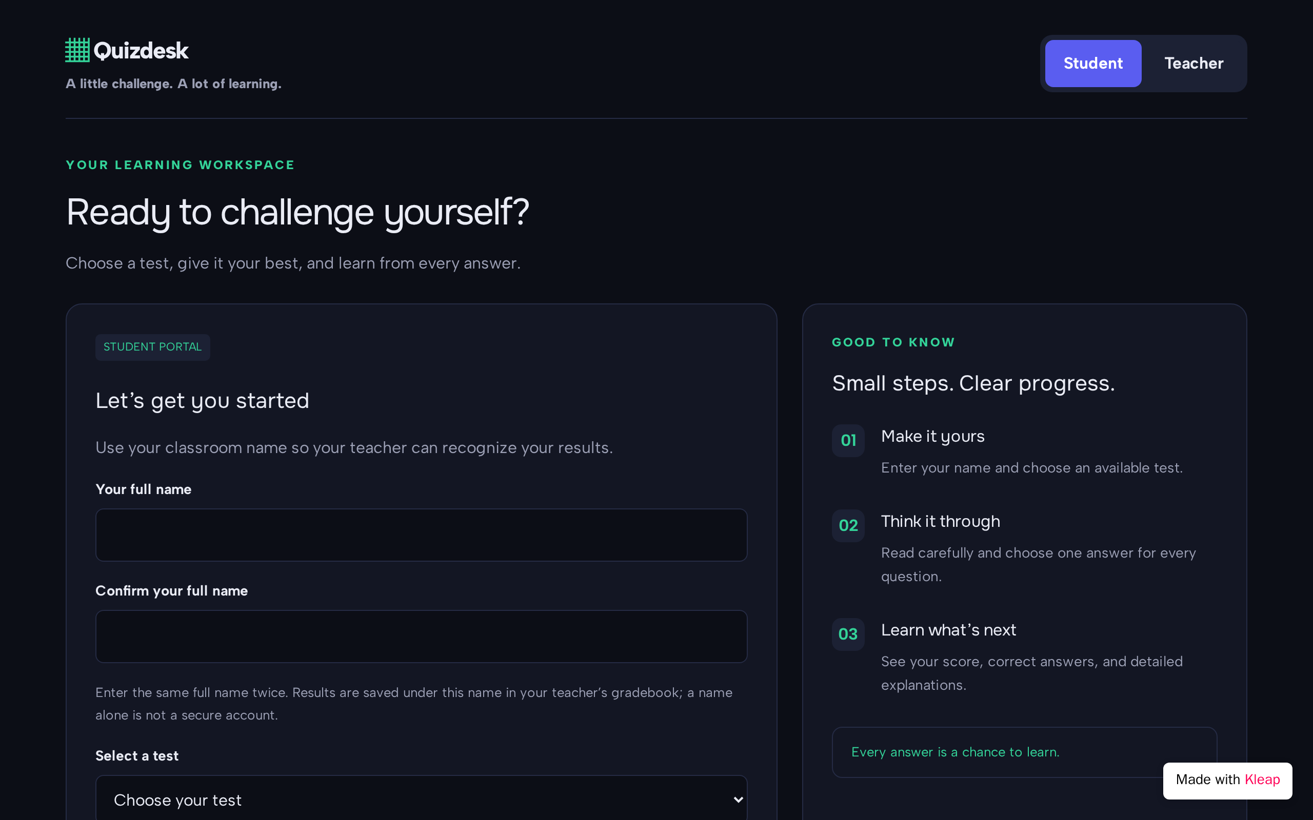
Task: Click the 02 step badge
Action: click(x=848, y=525)
